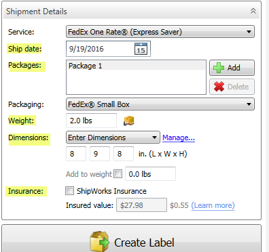This screenshot has height=252, width=269.
Task: Click the $0.55 insurance cost text
Action: click(179, 205)
